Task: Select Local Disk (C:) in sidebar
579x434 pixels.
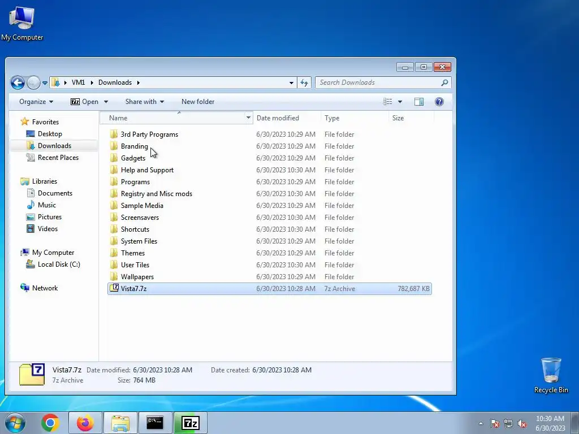Action: pyautogui.click(x=53, y=264)
